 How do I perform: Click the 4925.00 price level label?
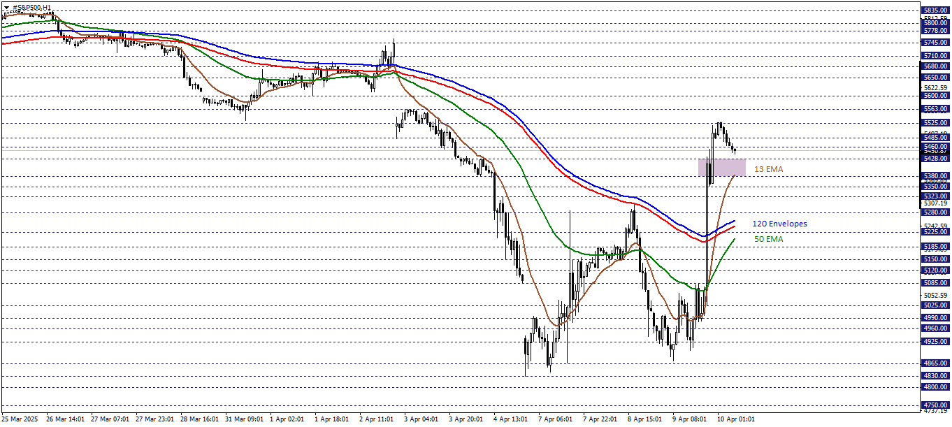(x=935, y=342)
